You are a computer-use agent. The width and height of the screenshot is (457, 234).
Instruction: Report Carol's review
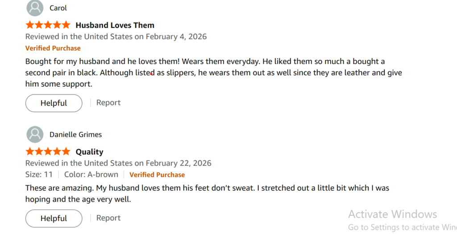click(108, 103)
